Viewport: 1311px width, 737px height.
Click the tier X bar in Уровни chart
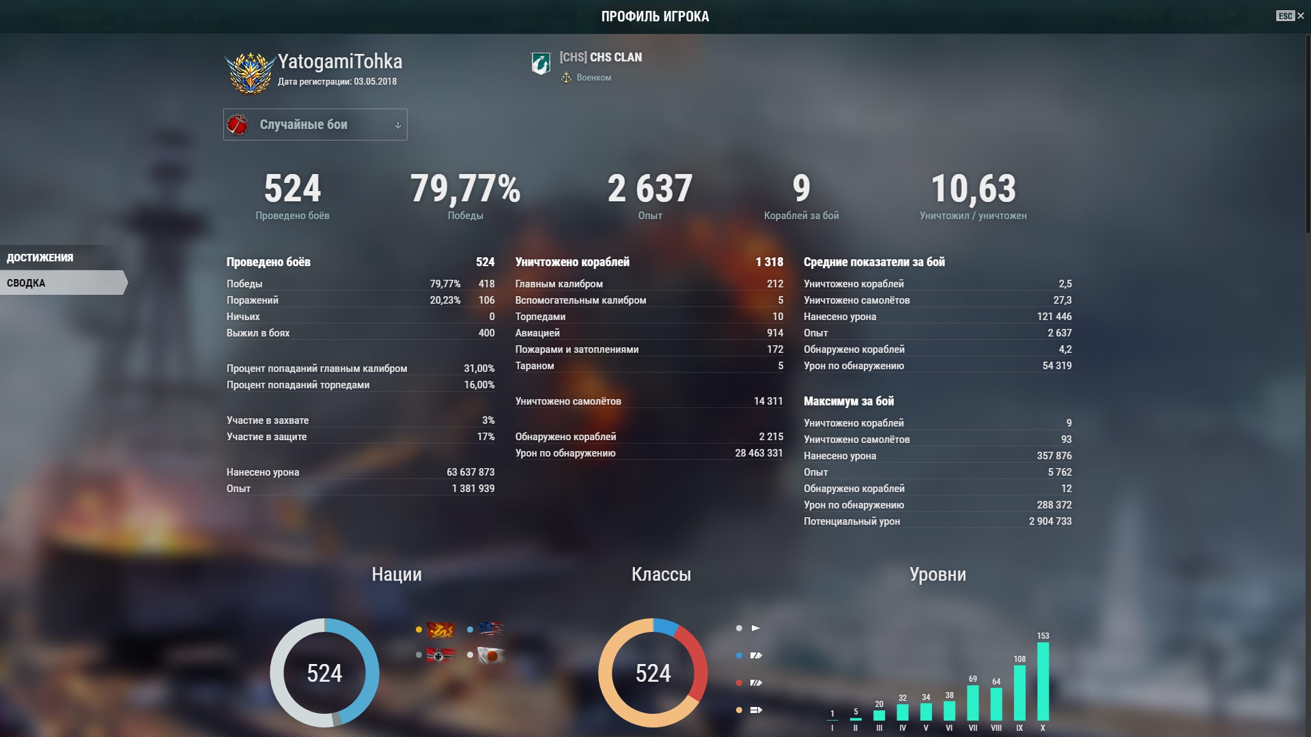[x=1043, y=681]
